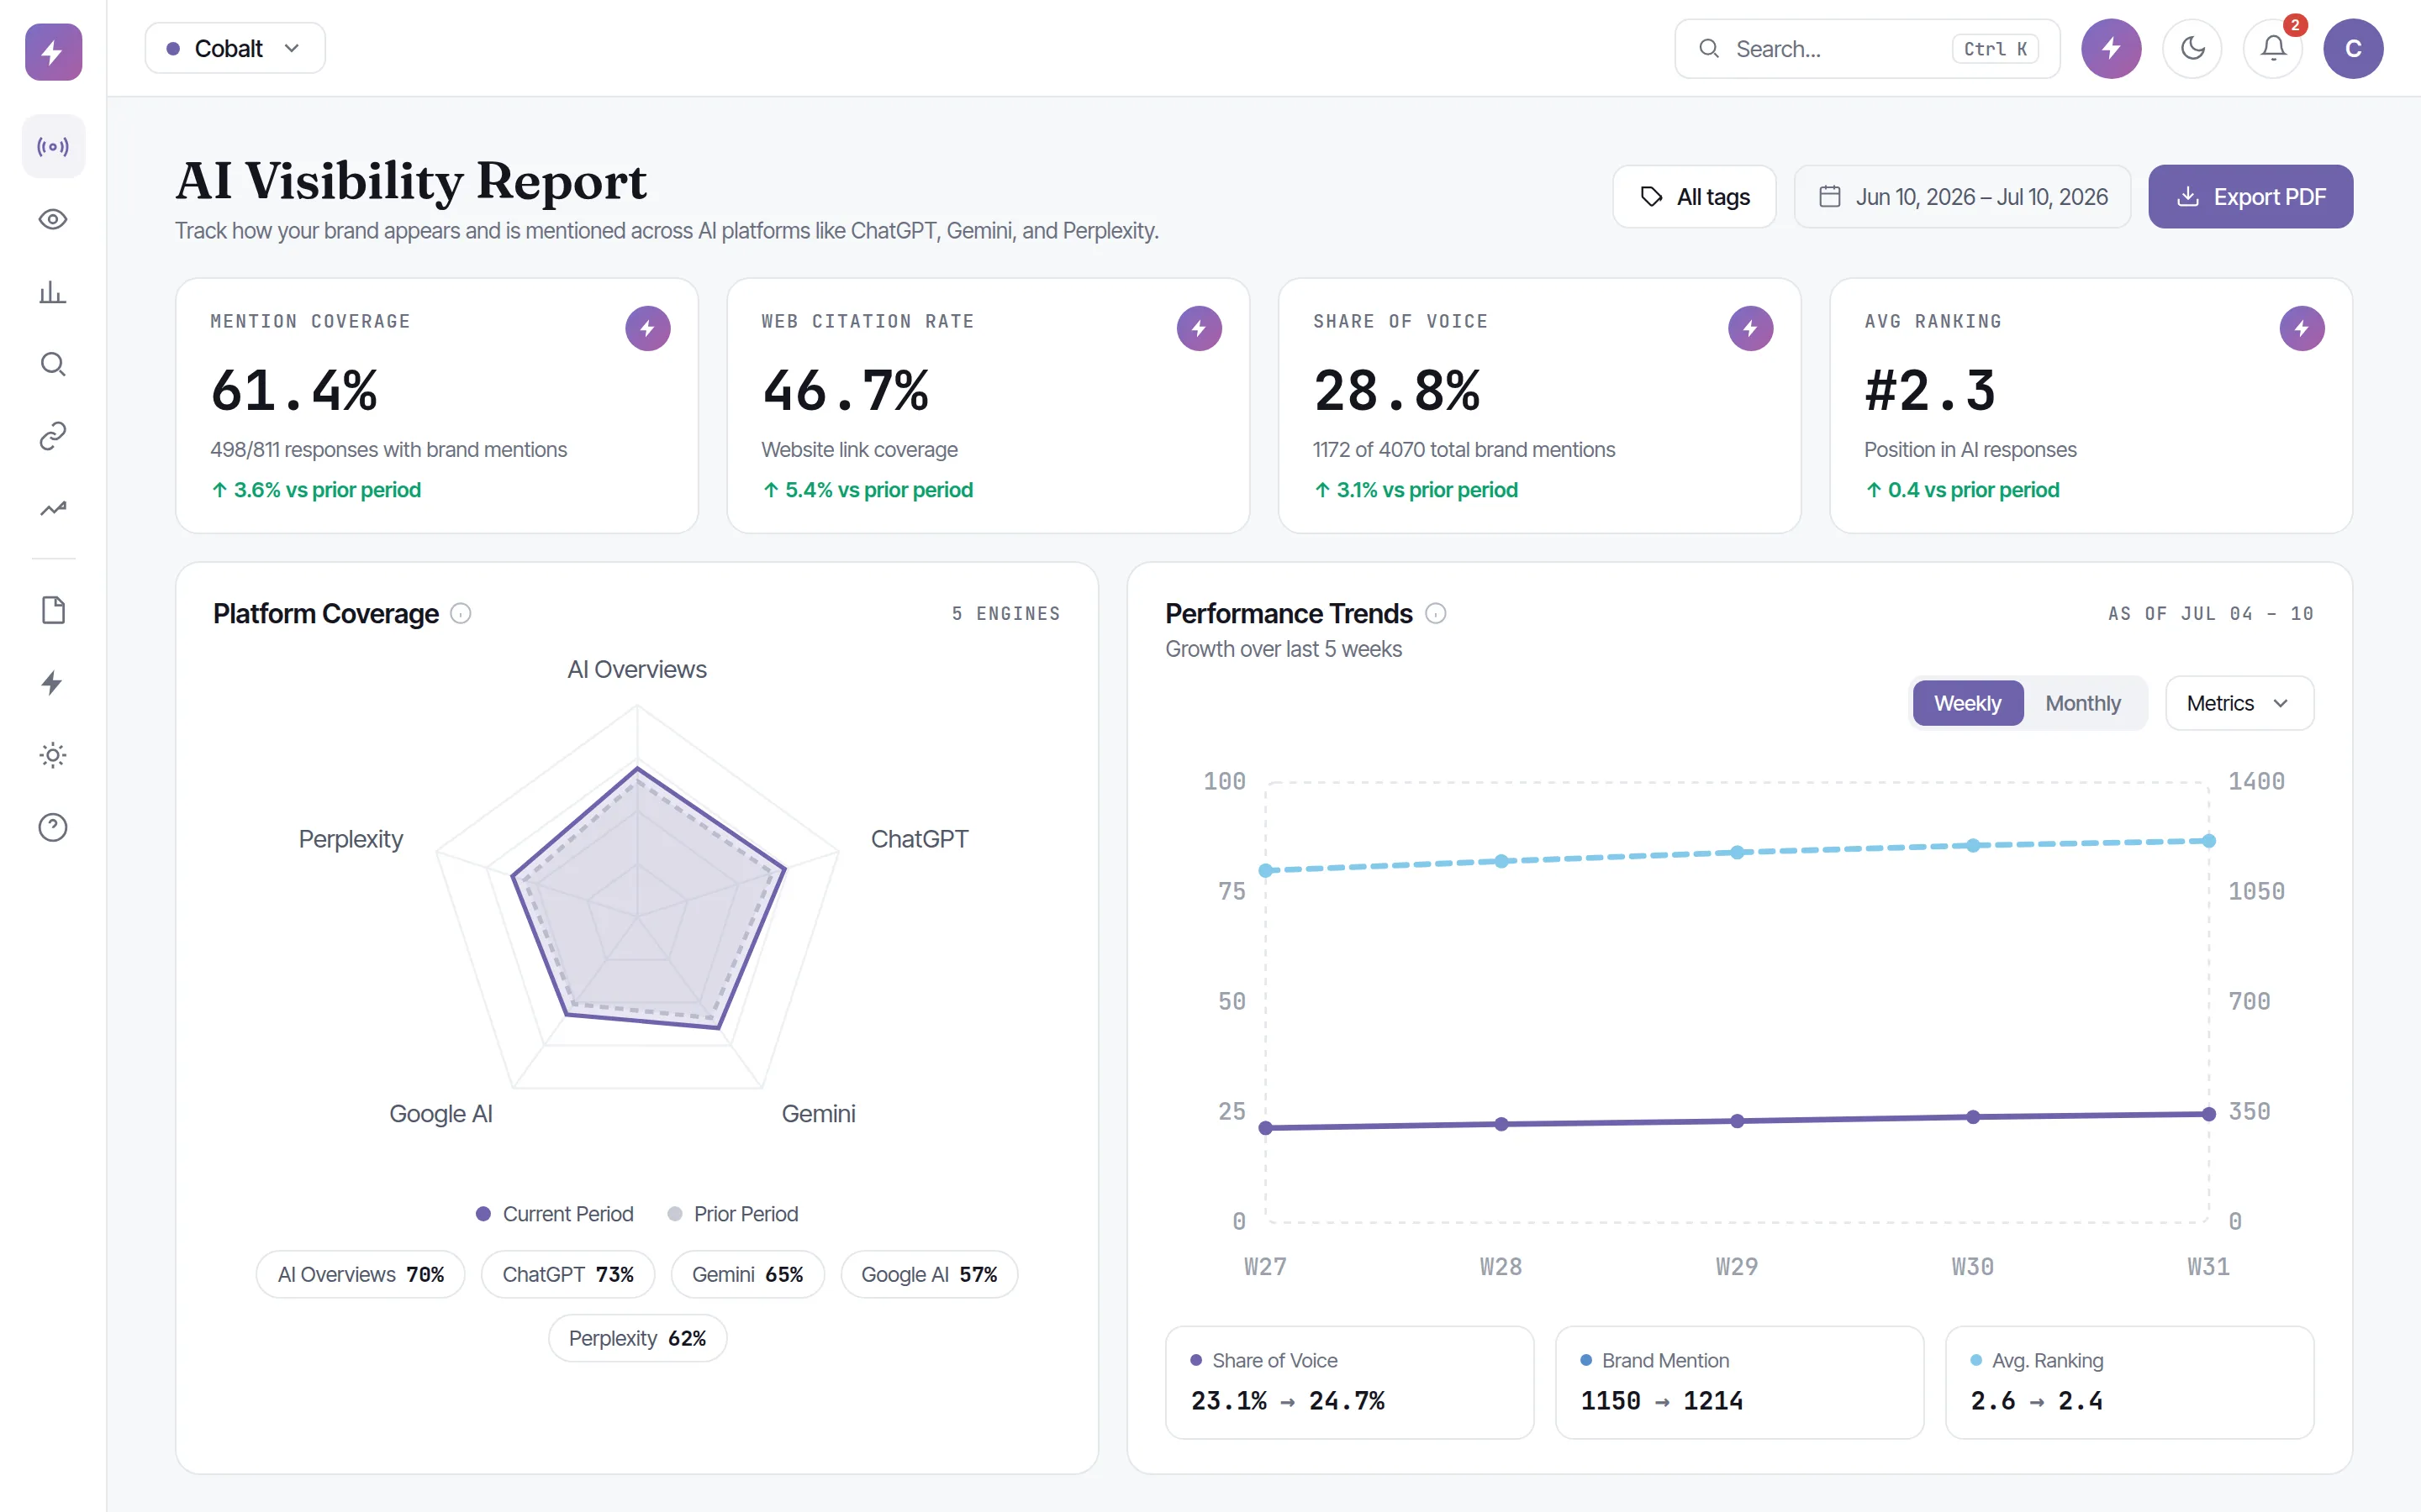Click the lightning icon on Avg Ranking card

[x=2301, y=328]
